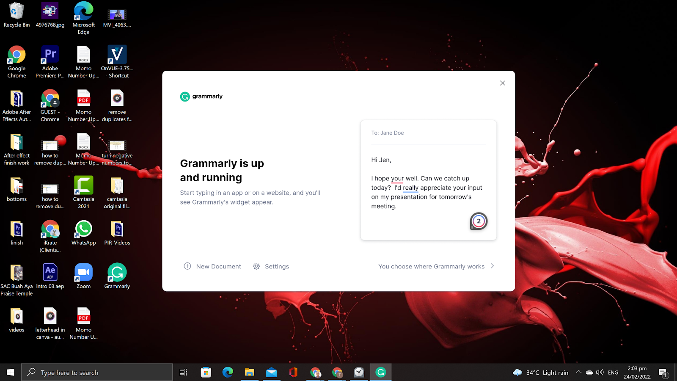This screenshot has height=381, width=677.
Task: Switch the ENG input language indicator
Action: pyautogui.click(x=613, y=373)
